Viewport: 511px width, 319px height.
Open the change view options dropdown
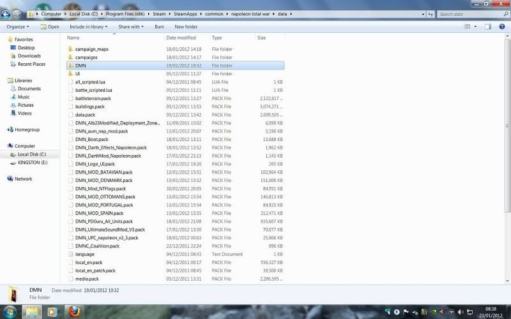coord(476,27)
